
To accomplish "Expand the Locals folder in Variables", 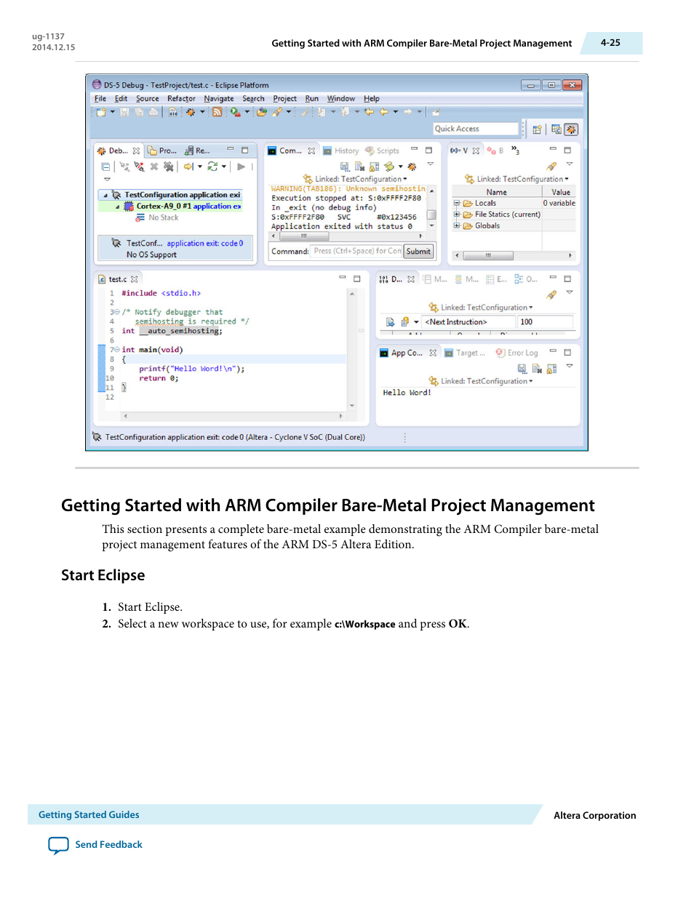I will (x=457, y=204).
